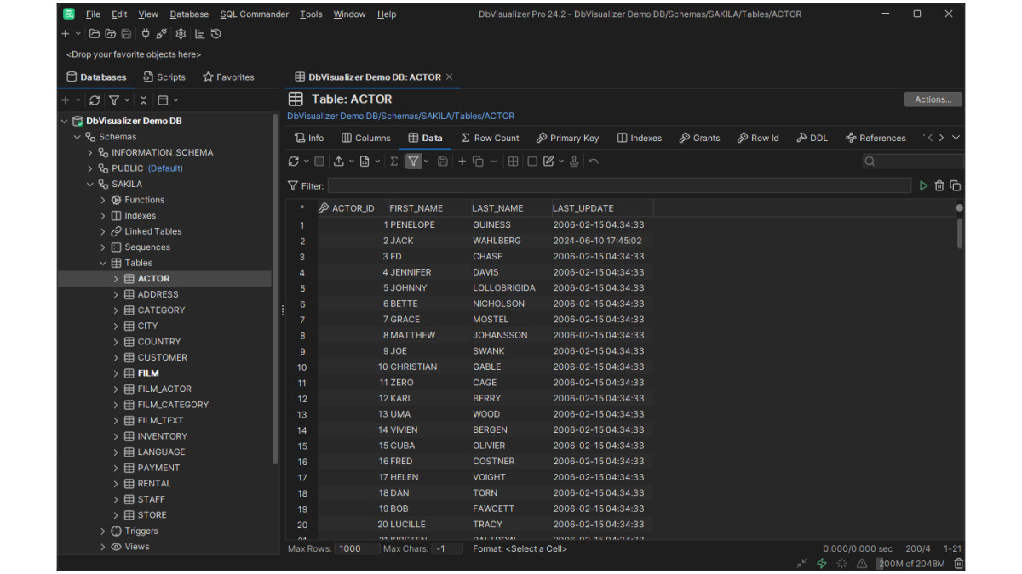Screen dimensions: 1022x574
Task: Click the Disconnect plugs icon in main toolbar
Action: click(x=162, y=34)
